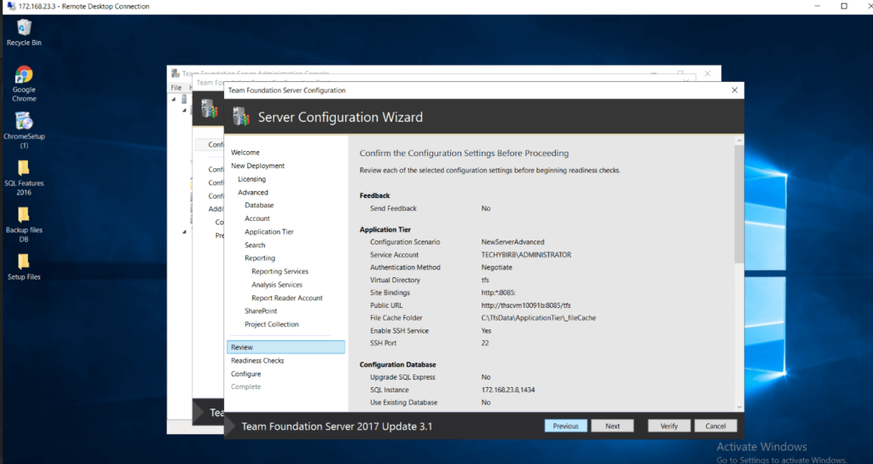Select the SQL Features 2016 folder
The image size is (873, 464).
(x=24, y=177)
